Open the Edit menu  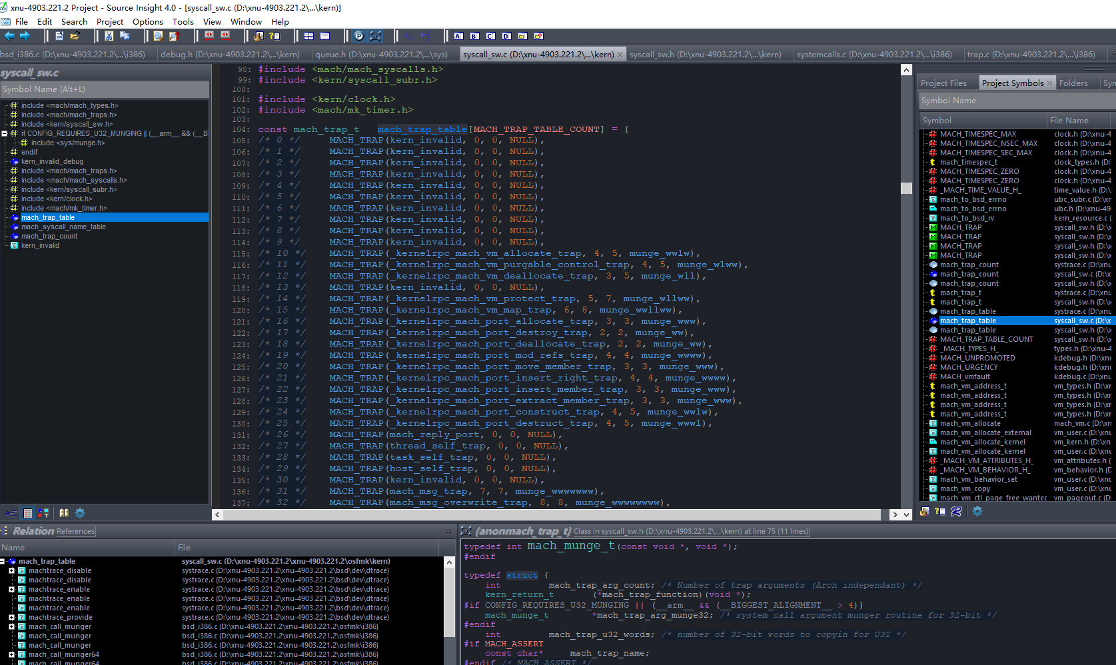pos(45,21)
